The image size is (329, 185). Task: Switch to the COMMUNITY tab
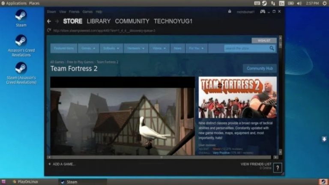(132, 21)
